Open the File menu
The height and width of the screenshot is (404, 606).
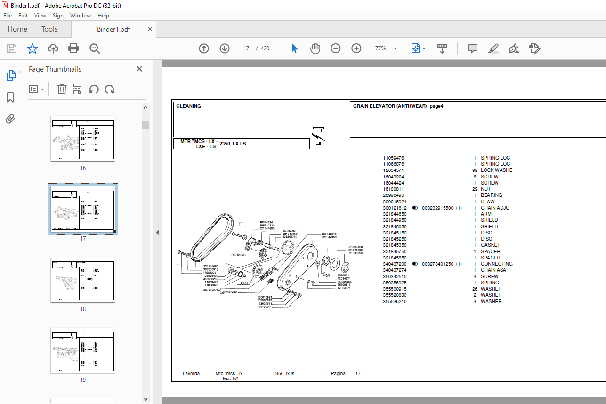8,16
